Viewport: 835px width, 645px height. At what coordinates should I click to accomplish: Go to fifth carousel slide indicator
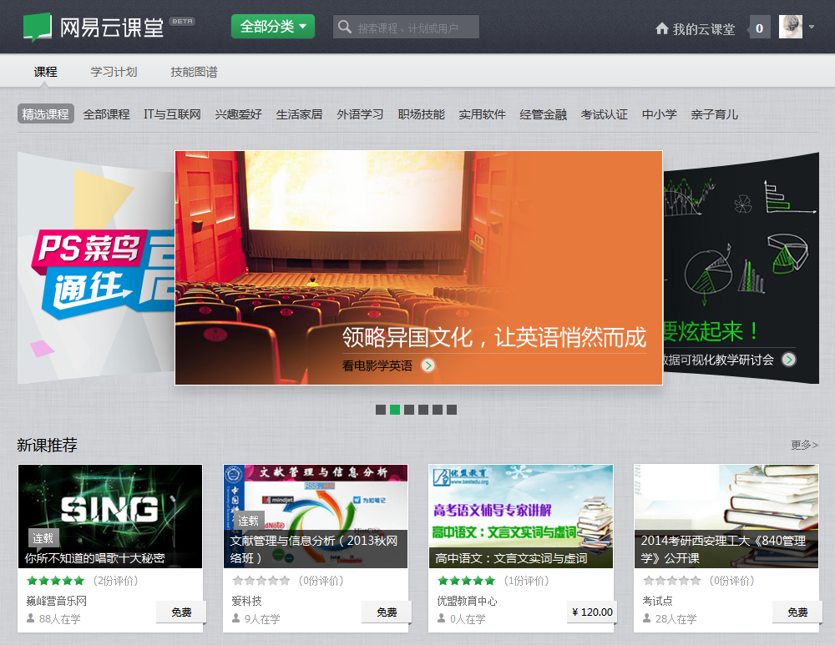(x=438, y=409)
